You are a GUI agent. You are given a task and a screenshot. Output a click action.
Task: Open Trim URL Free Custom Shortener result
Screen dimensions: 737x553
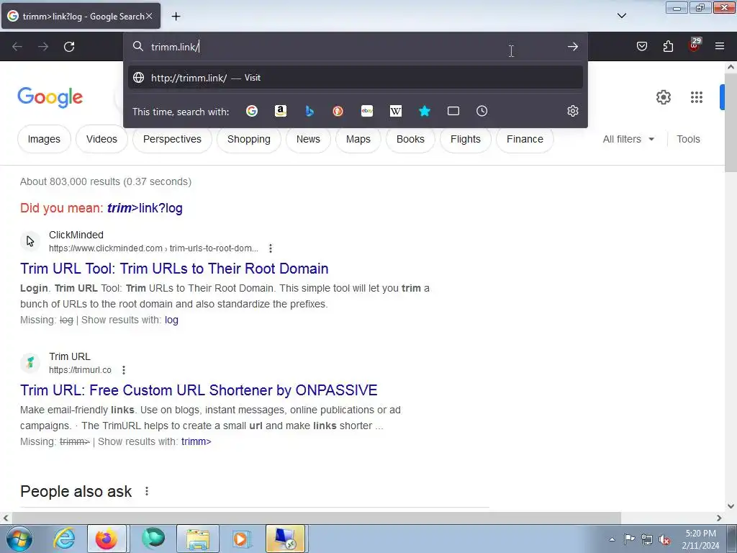click(x=199, y=390)
